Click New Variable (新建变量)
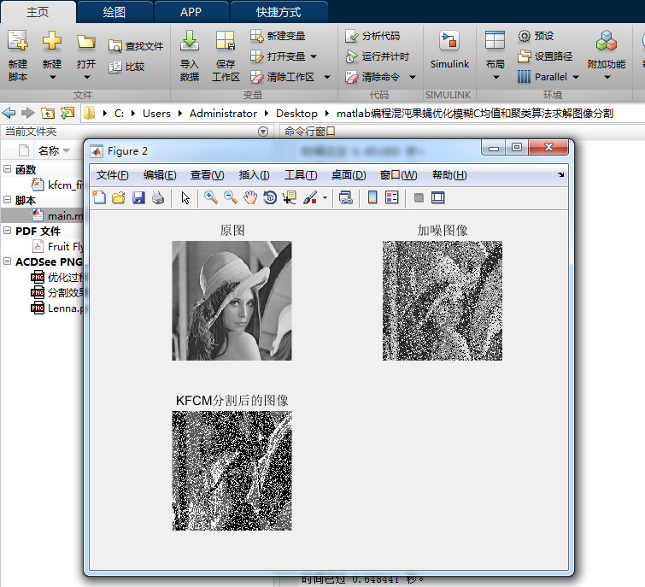This screenshot has height=587, width=645. coord(278,36)
